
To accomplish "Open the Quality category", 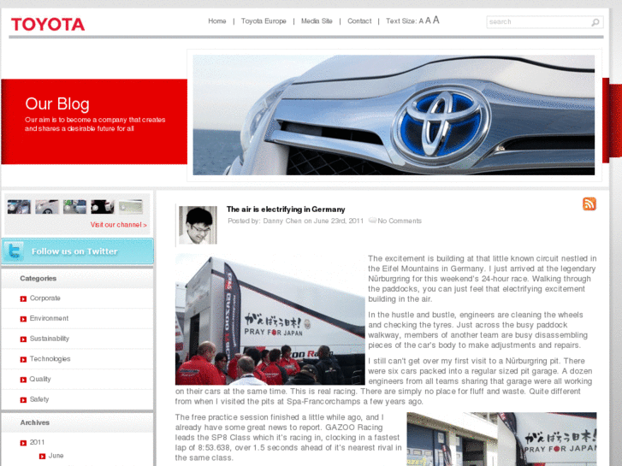I will point(40,379).
